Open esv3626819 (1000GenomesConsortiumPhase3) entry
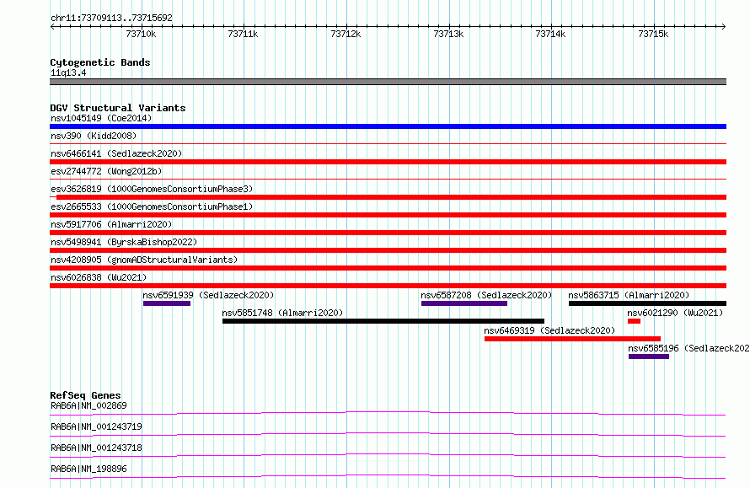 [152, 189]
